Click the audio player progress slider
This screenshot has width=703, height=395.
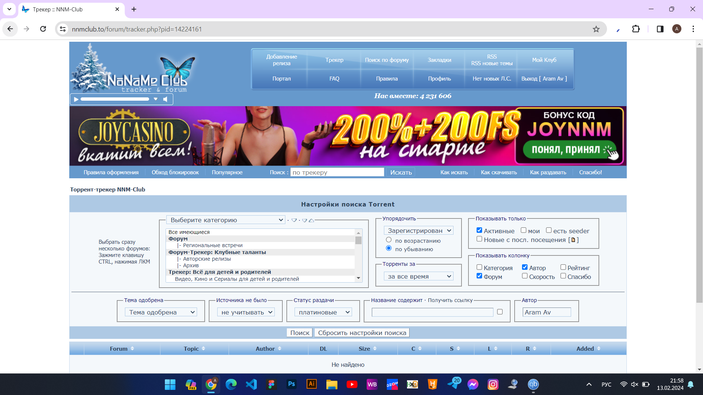tap(115, 99)
